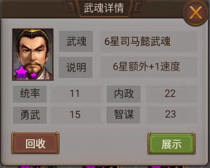Screen dimensions: 210x168
Task: Click the 勇武 value 15
Action: coord(75,114)
